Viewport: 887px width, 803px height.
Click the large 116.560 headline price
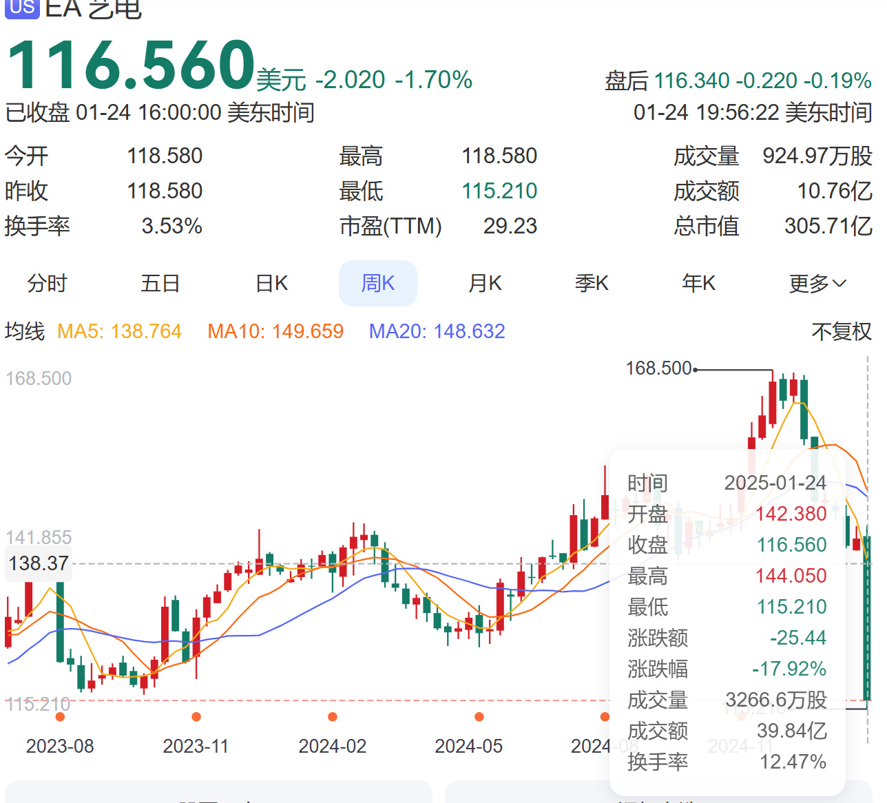coord(131,65)
